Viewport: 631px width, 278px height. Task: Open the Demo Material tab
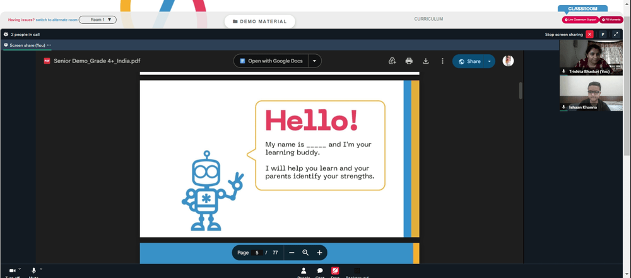coord(260,21)
